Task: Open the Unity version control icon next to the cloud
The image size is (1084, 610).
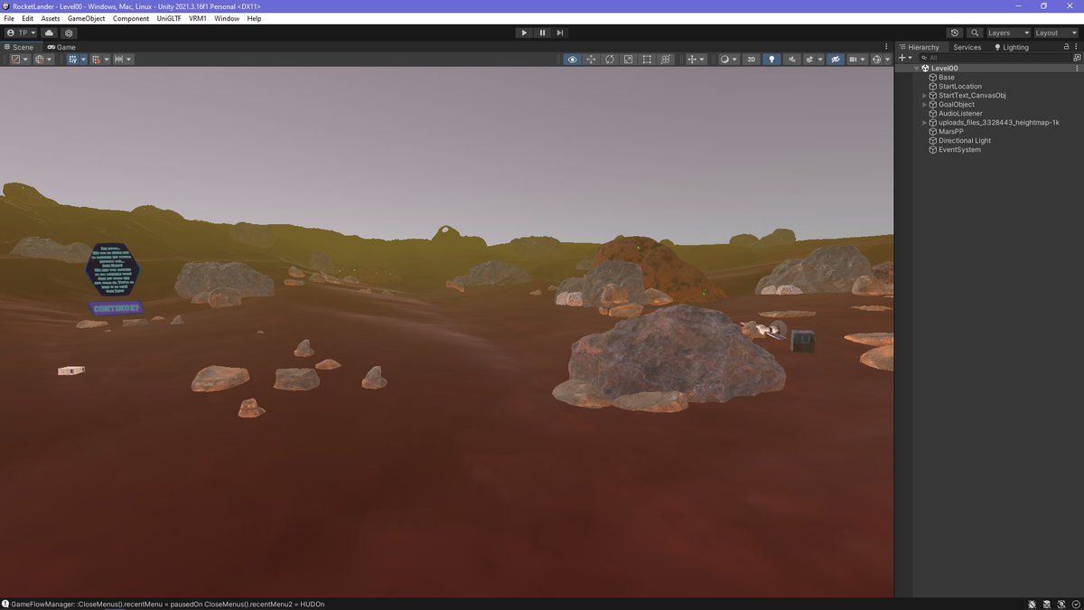Action: 69,33
